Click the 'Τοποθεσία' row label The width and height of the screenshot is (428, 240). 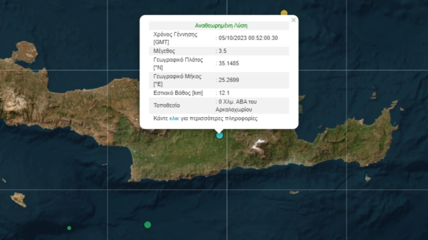click(166, 105)
